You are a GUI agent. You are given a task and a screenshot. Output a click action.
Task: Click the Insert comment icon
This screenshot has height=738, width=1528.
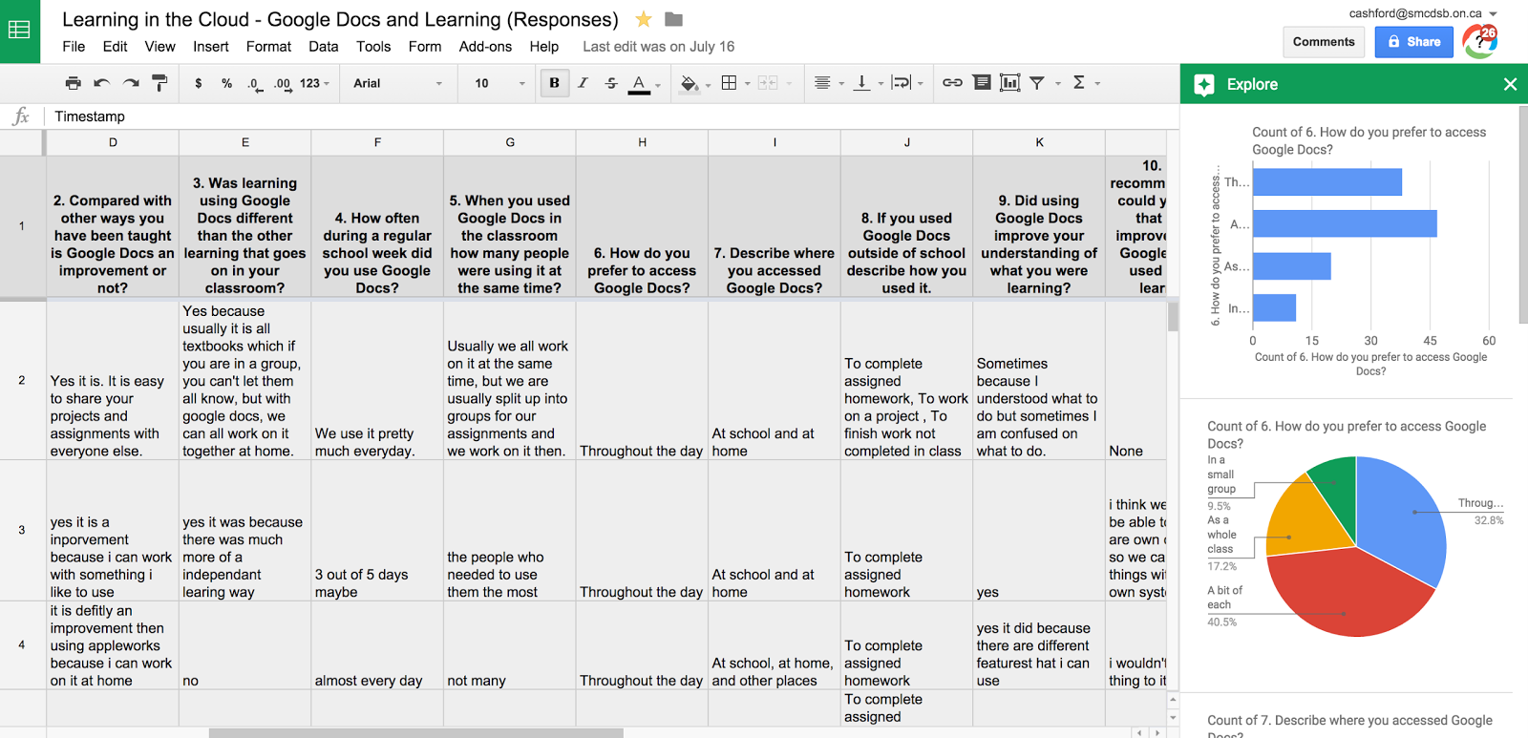click(x=982, y=83)
